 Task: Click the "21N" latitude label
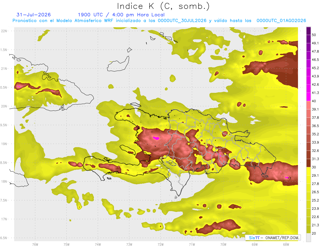tap(4, 68)
